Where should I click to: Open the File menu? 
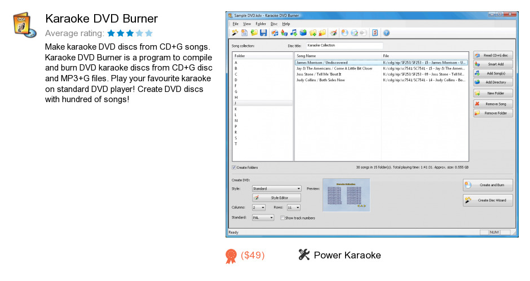[x=235, y=24]
